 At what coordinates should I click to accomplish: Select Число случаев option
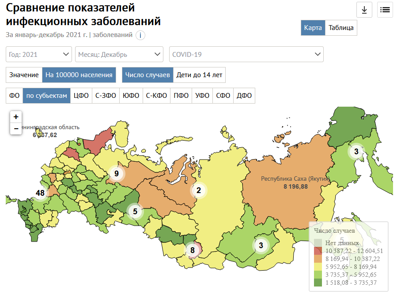tap(148, 75)
